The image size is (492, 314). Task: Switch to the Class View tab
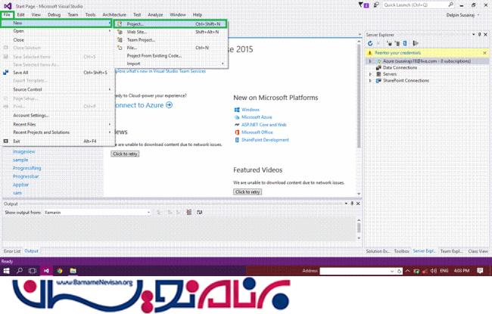click(x=478, y=251)
